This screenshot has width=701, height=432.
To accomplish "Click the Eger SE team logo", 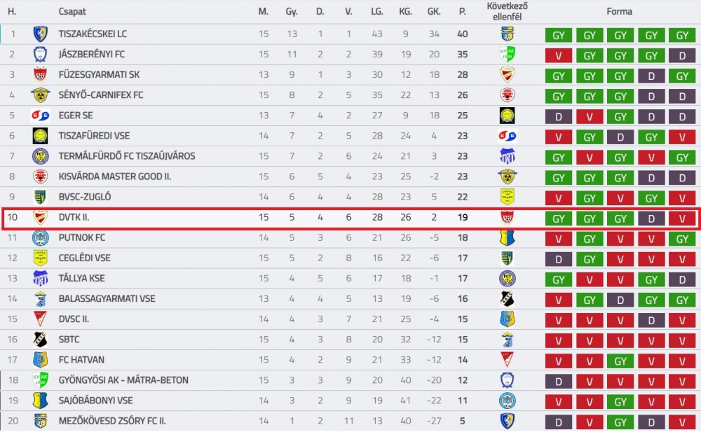I will pyautogui.click(x=40, y=116).
